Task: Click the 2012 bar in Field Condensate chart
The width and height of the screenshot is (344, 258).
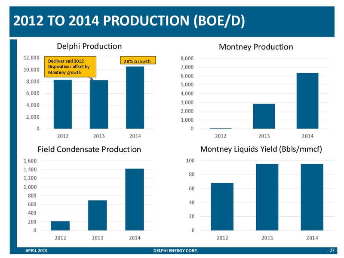Action: [60, 226]
